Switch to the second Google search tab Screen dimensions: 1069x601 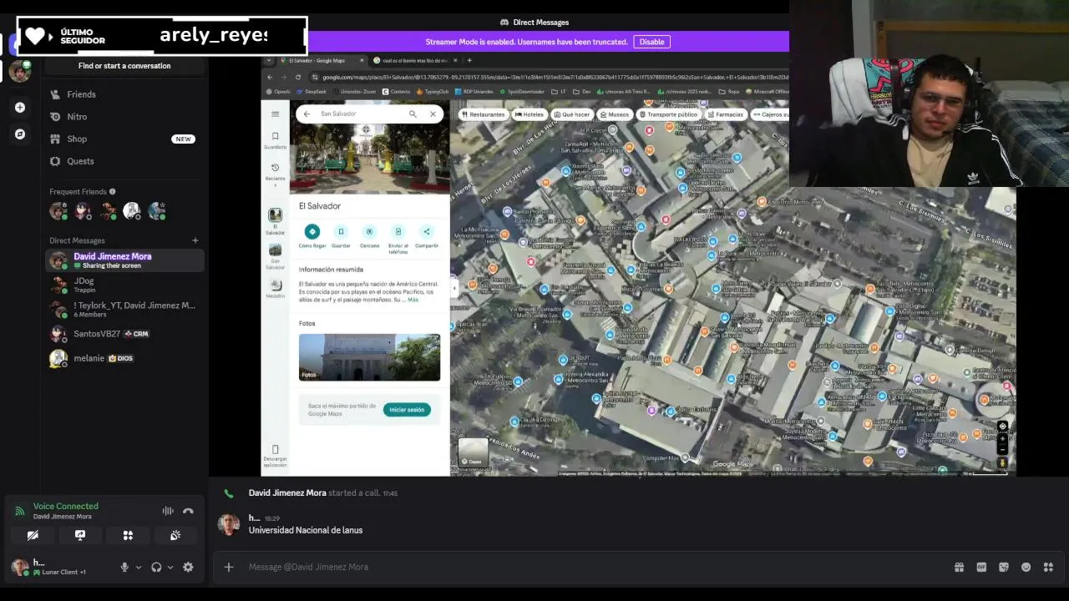click(x=413, y=60)
